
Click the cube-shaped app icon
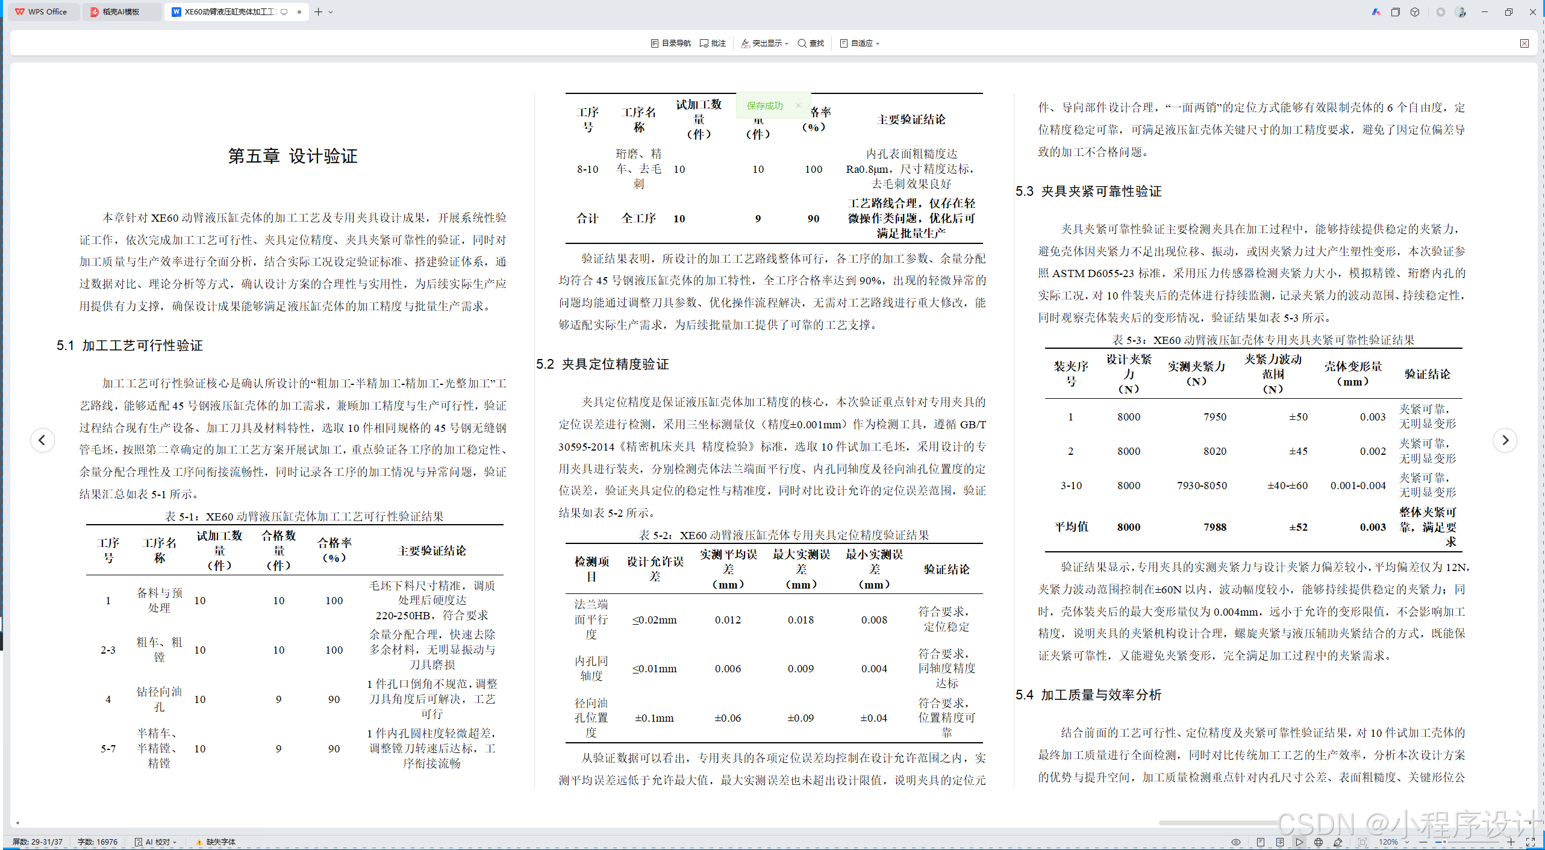tap(1415, 11)
